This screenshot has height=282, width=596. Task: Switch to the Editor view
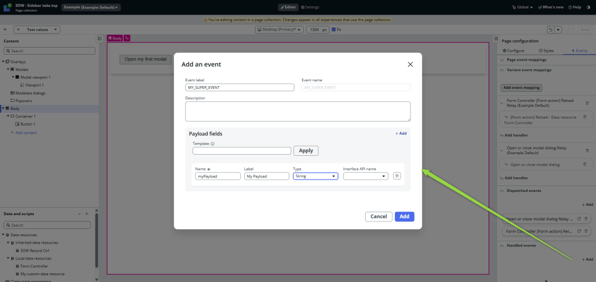[288, 7]
